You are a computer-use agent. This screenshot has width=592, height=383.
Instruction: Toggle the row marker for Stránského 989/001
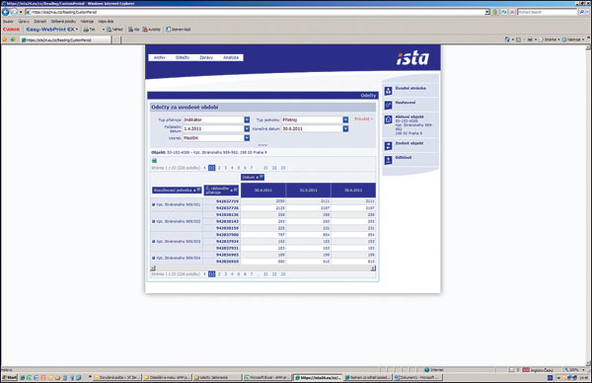tap(154, 204)
